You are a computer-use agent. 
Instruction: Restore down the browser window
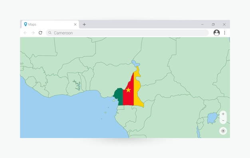pos(213,24)
